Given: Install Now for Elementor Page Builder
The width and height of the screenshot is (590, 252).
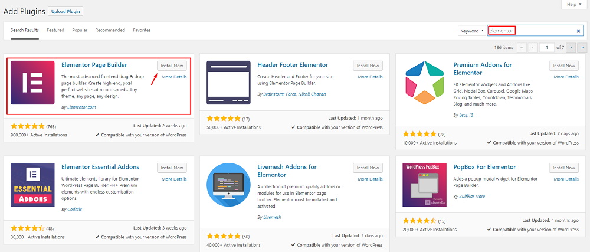Looking at the screenshot, I should click(172, 66).
